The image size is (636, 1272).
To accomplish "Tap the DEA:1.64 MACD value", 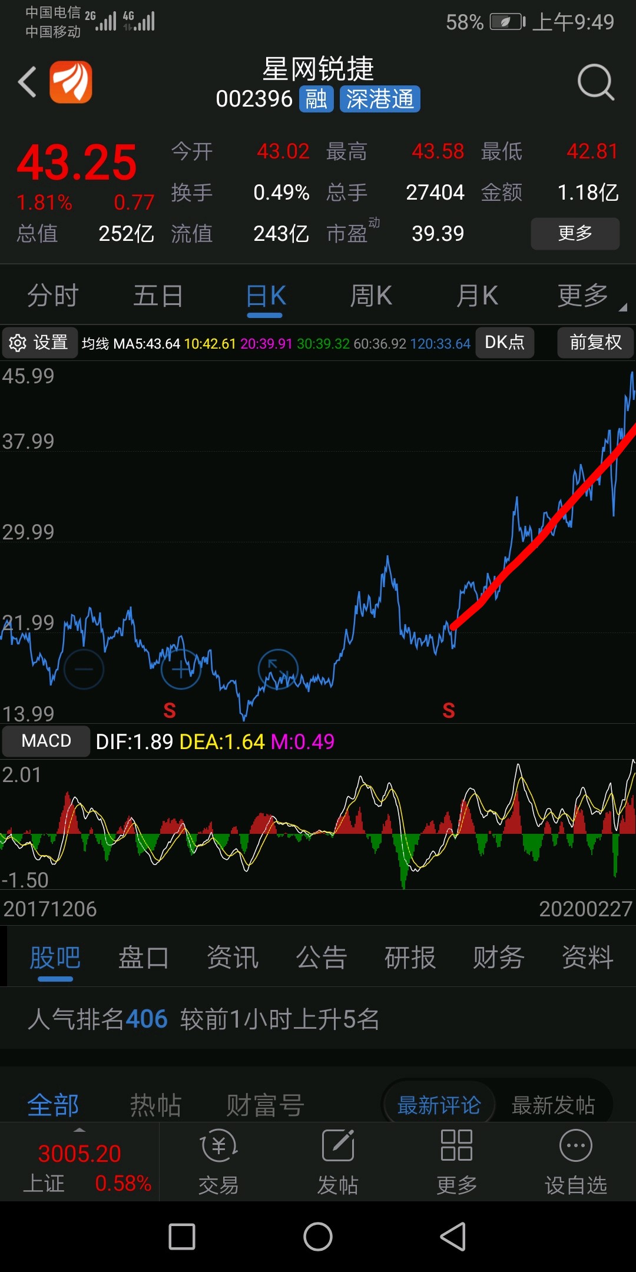I will (x=222, y=741).
